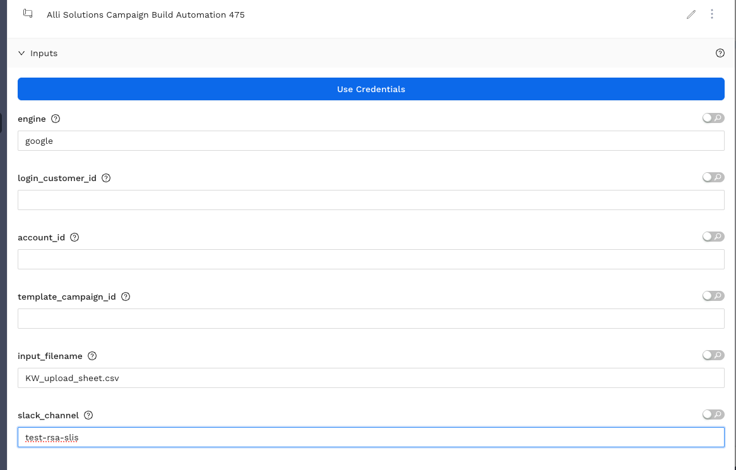View the slack_channel tooltip

coord(88,415)
